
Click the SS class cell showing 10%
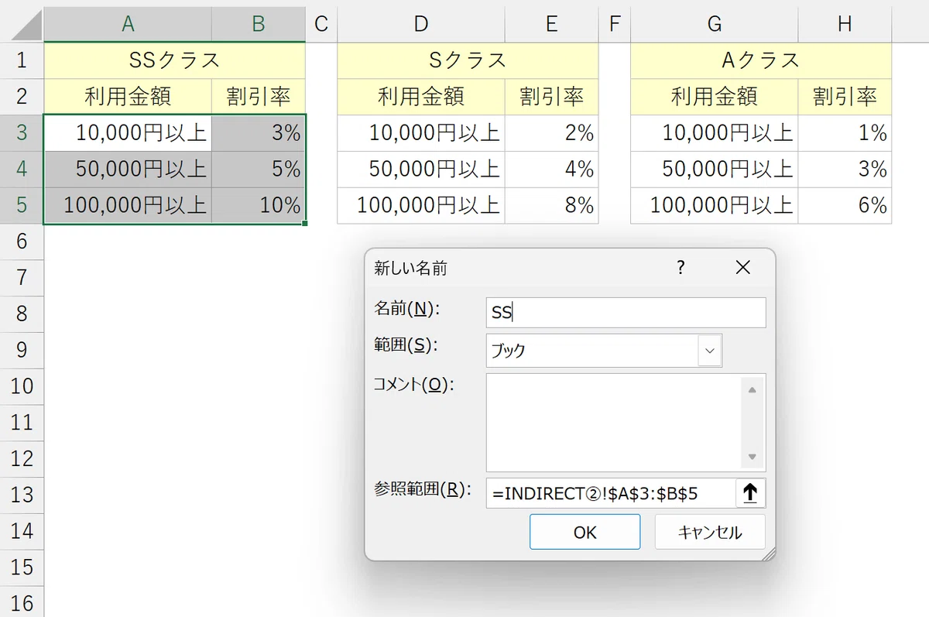coord(259,205)
